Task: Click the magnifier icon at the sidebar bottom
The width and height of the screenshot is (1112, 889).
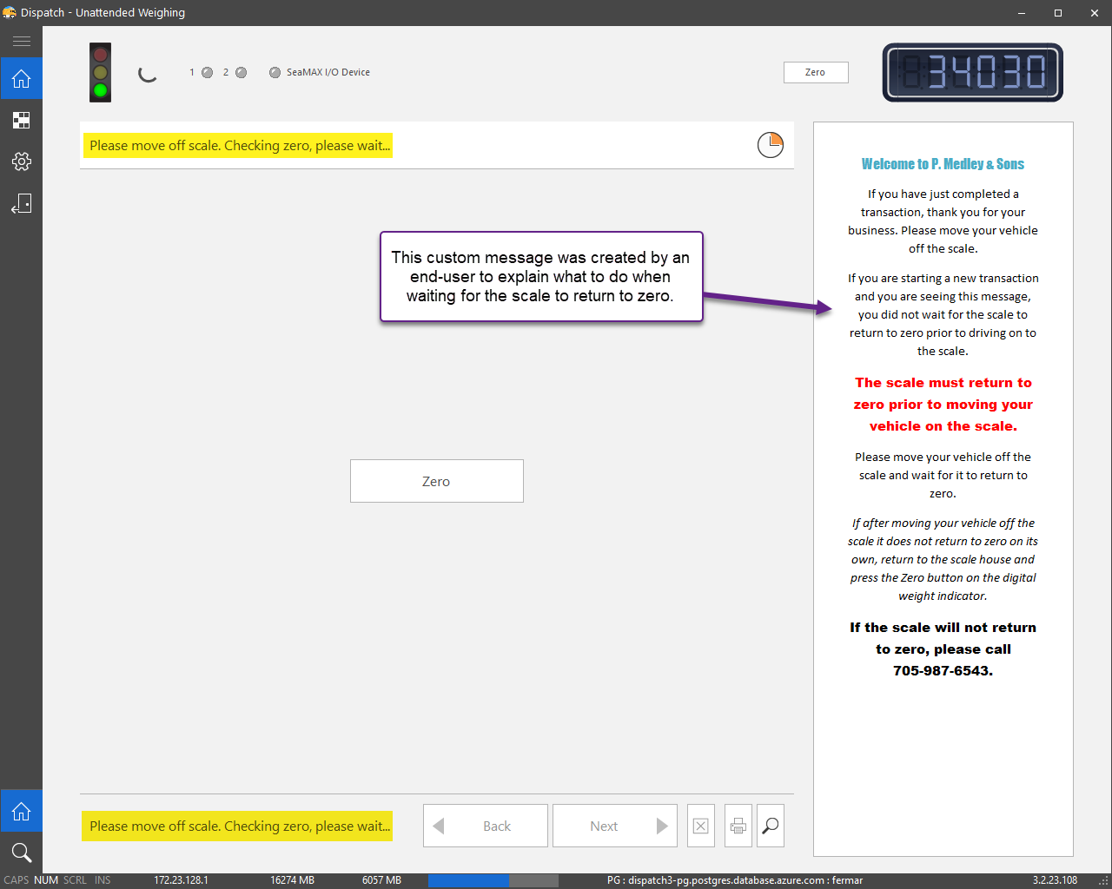Action: (x=21, y=853)
